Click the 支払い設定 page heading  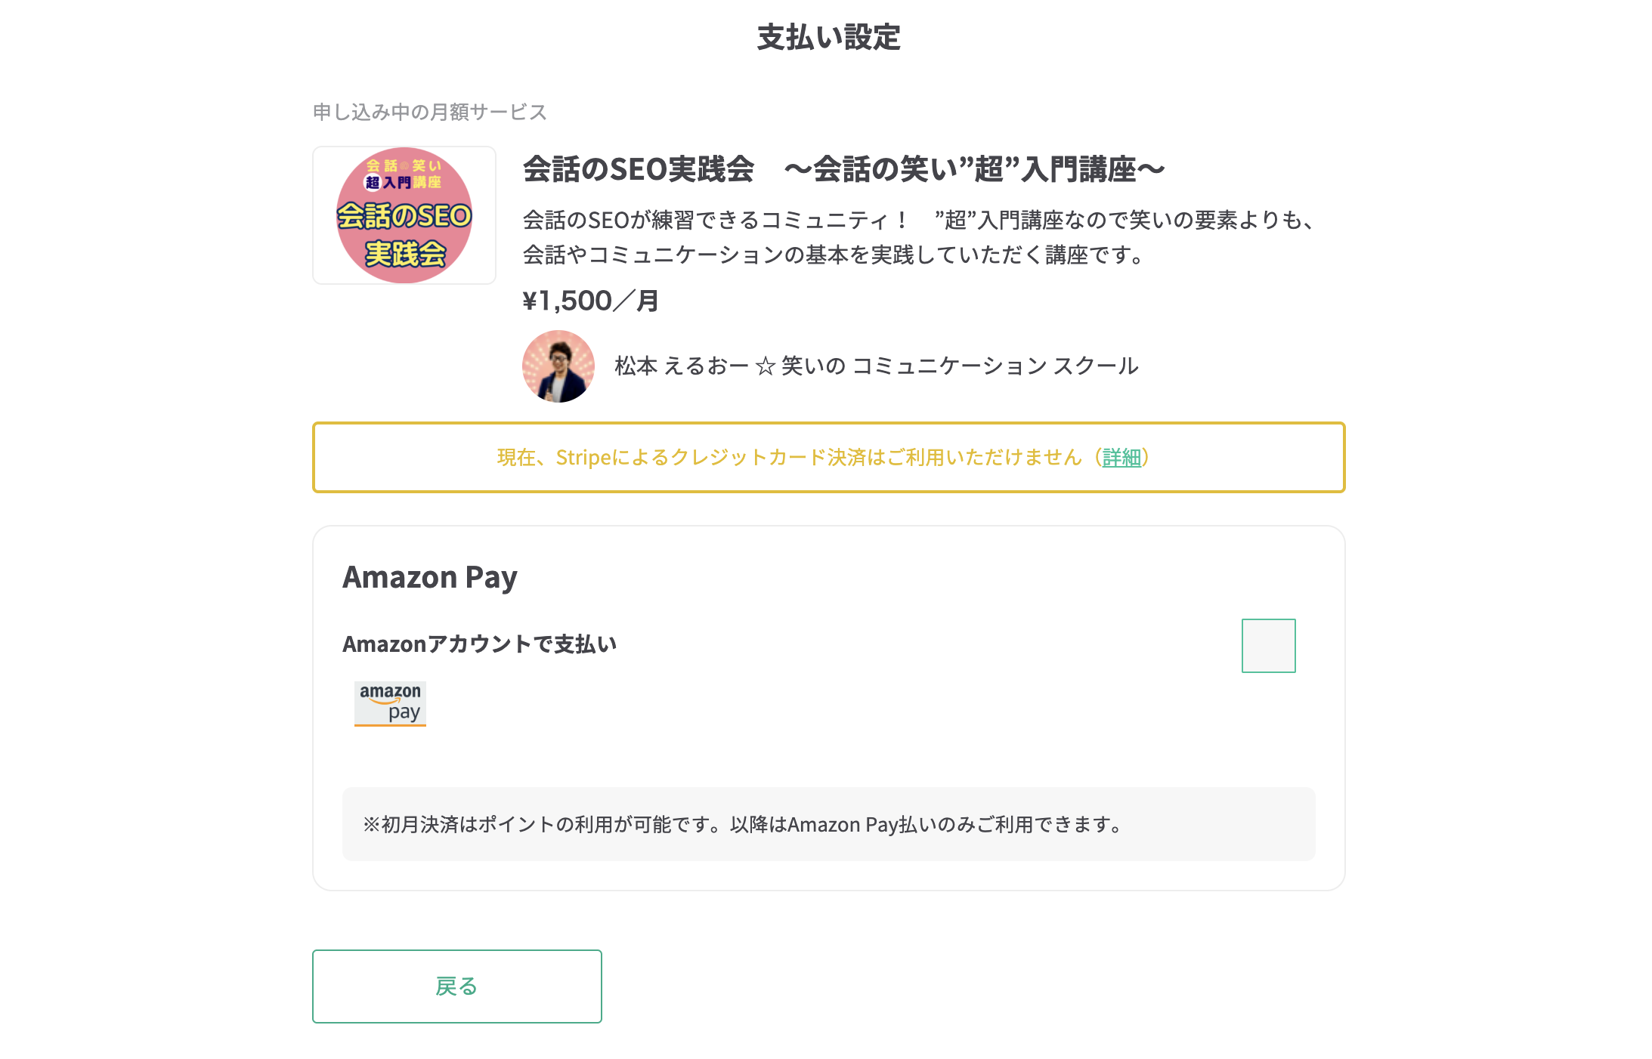pos(828,37)
